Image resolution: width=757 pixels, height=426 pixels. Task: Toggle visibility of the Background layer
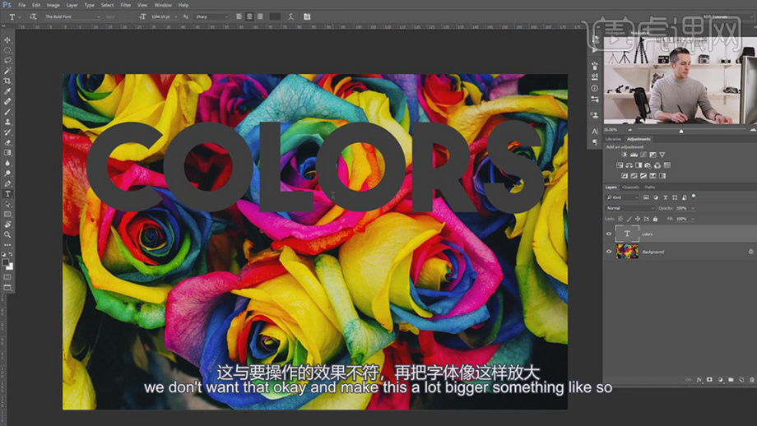point(609,251)
